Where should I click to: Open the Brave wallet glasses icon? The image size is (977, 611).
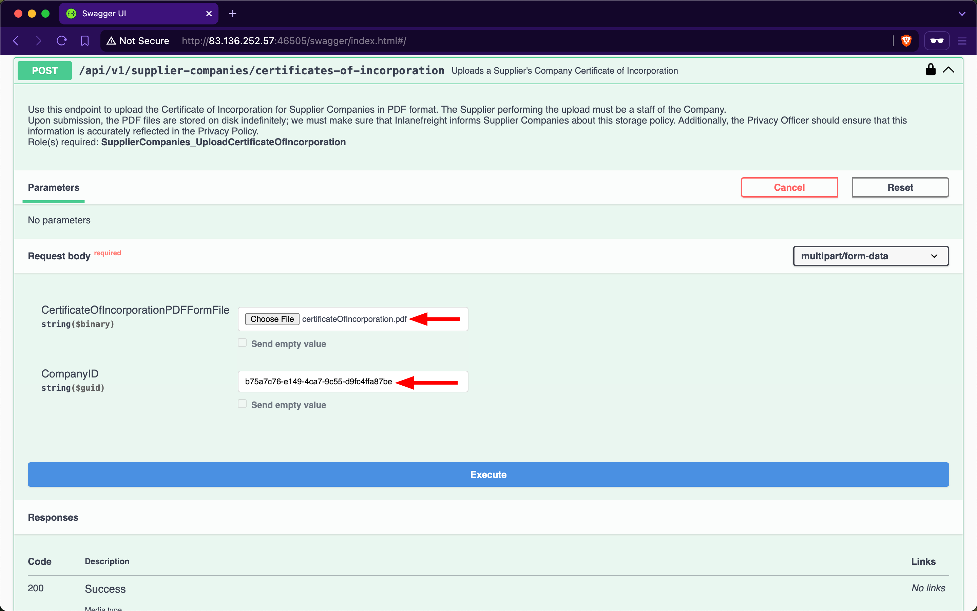click(x=937, y=41)
